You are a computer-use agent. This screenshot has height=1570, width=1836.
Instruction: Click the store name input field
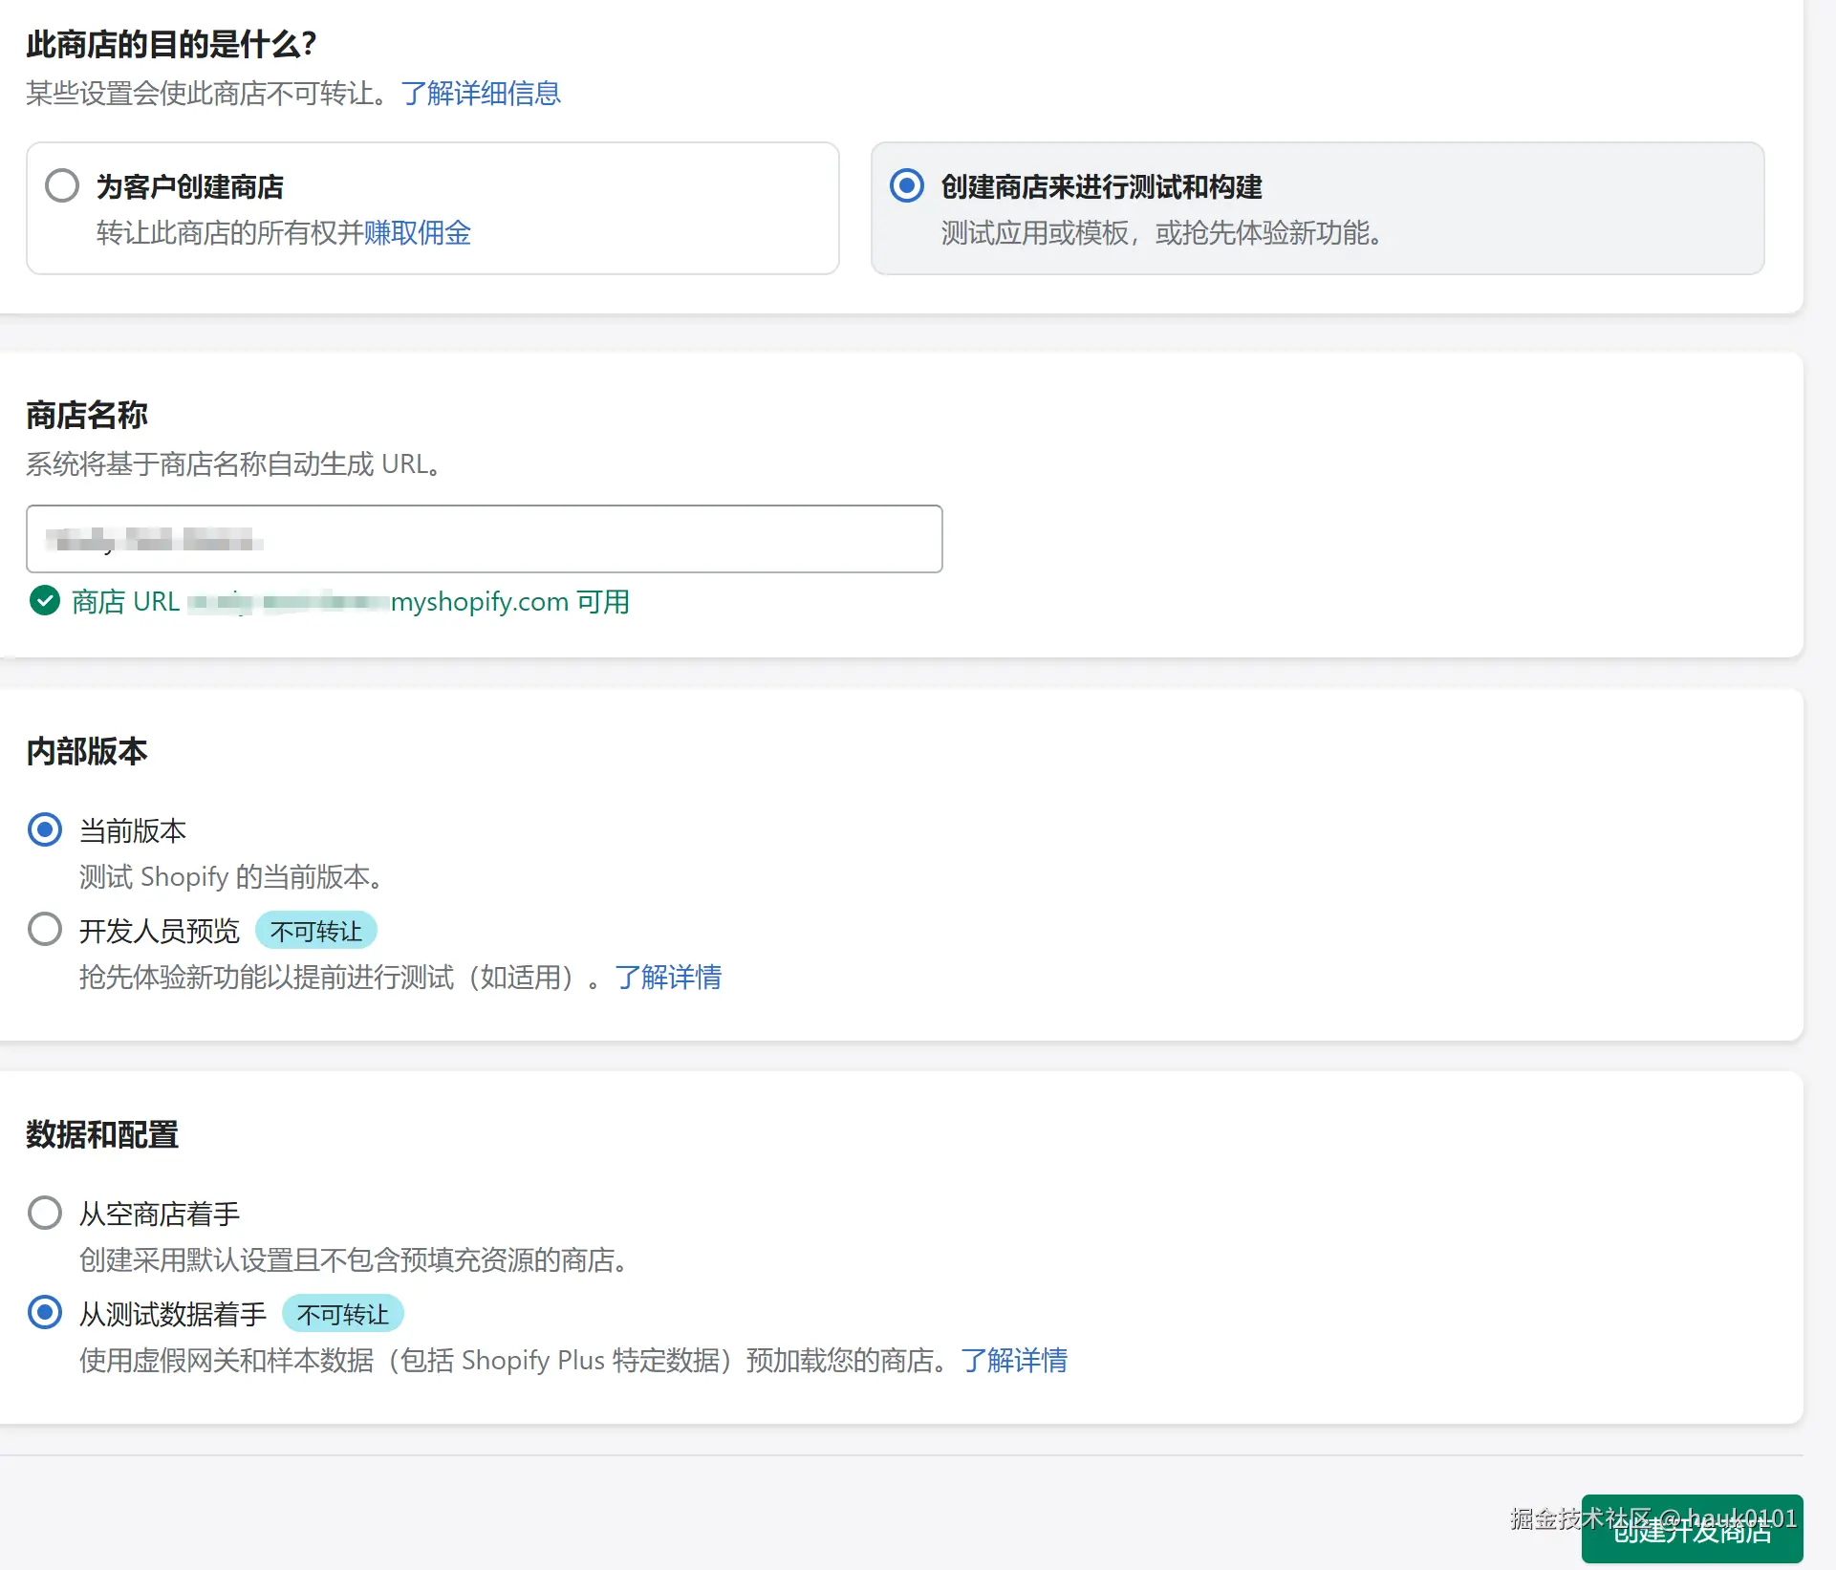tap(484, 538)
